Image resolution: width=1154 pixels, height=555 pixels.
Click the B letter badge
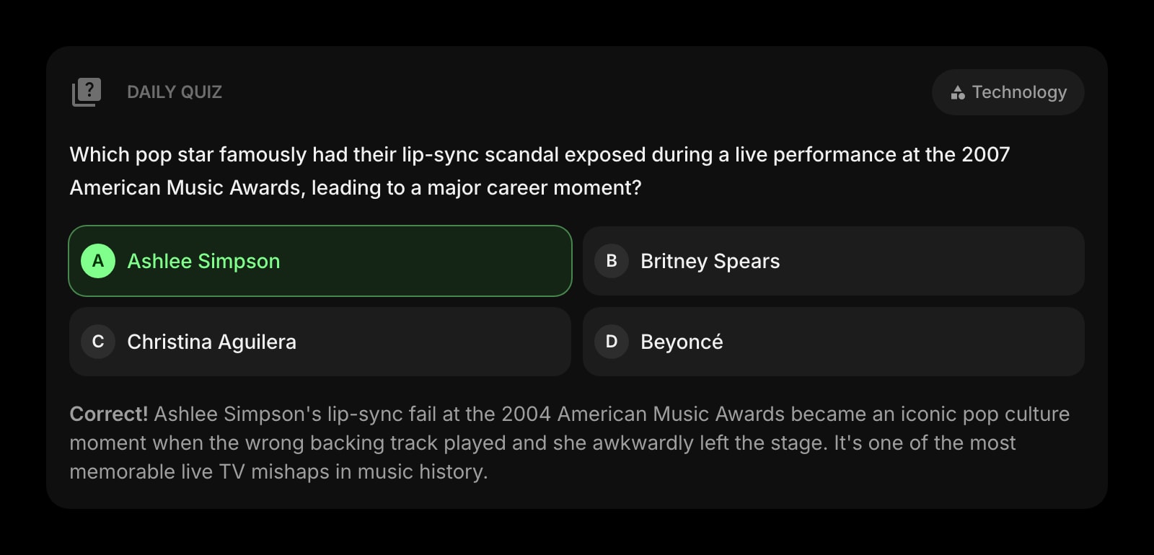612,261
